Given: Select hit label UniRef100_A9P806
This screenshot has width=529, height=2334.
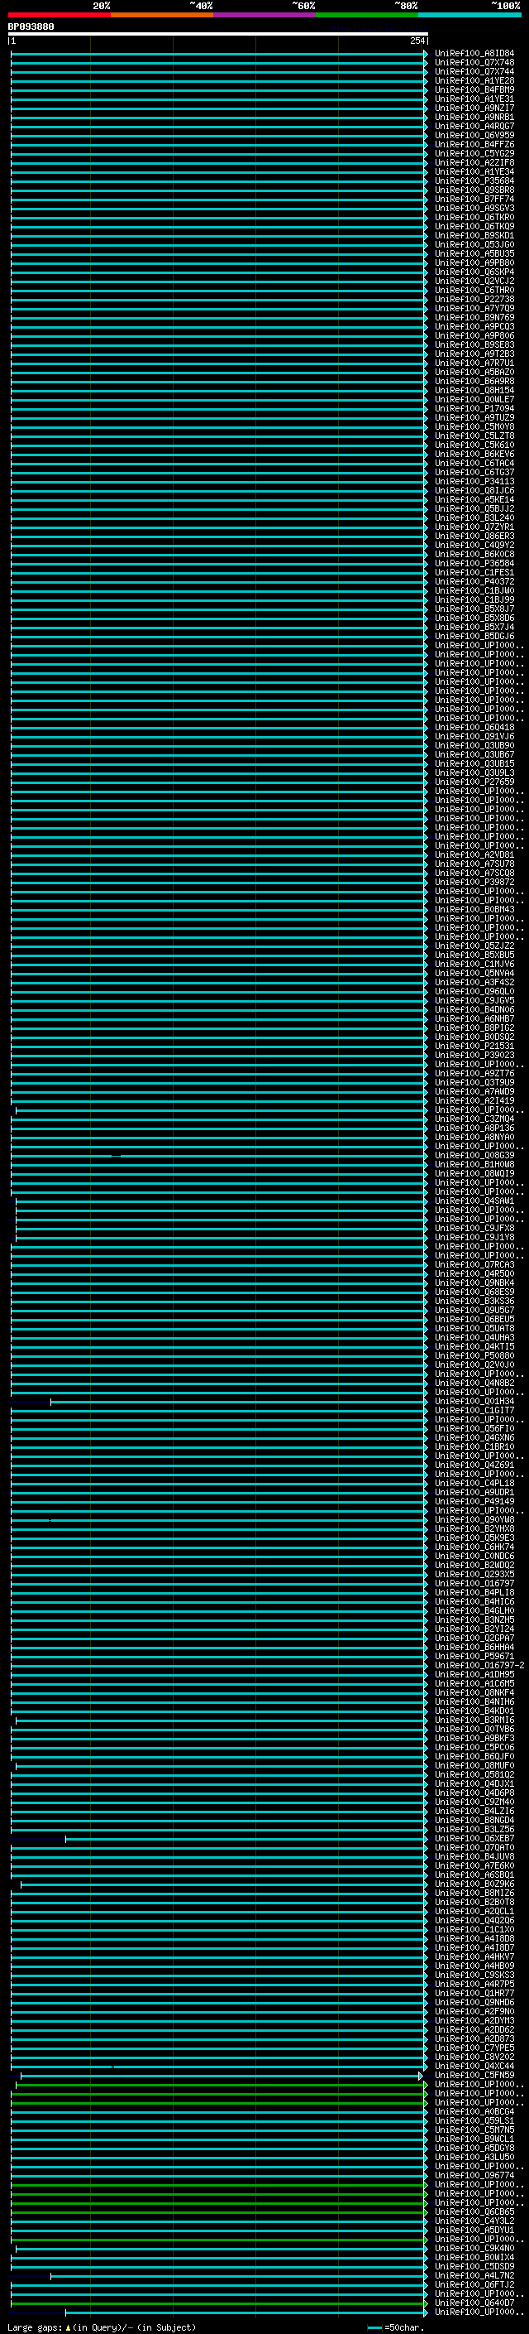Looking at the screenshot, I should [474, 335].
